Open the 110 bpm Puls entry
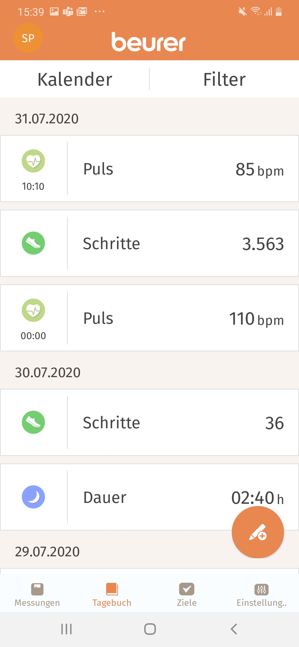This screenshot has height=647, width=299. click(x=183, y=318)
